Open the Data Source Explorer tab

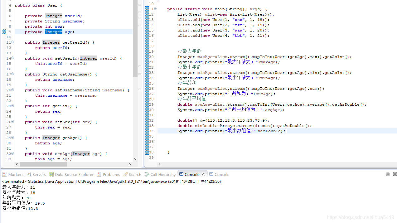click(71, 174)
